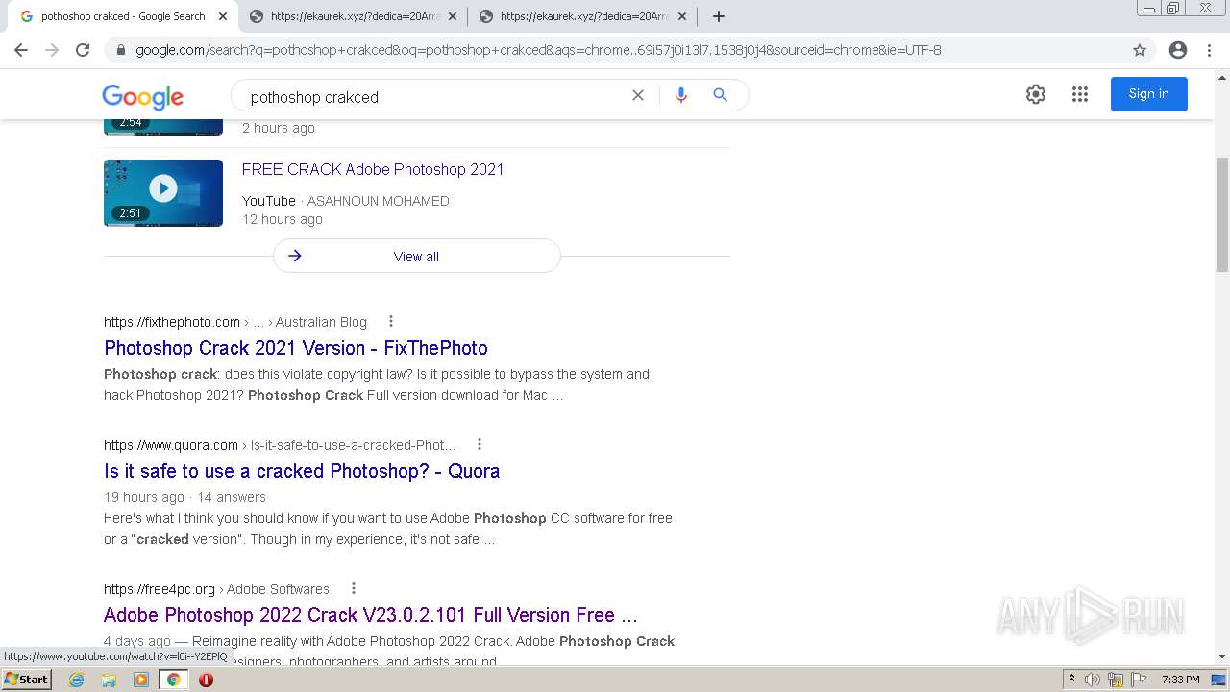Viewport: 1230px width, 692px height.
Task: Switch to the third ekaurek.xyz tab
Action: click(583, 16)
